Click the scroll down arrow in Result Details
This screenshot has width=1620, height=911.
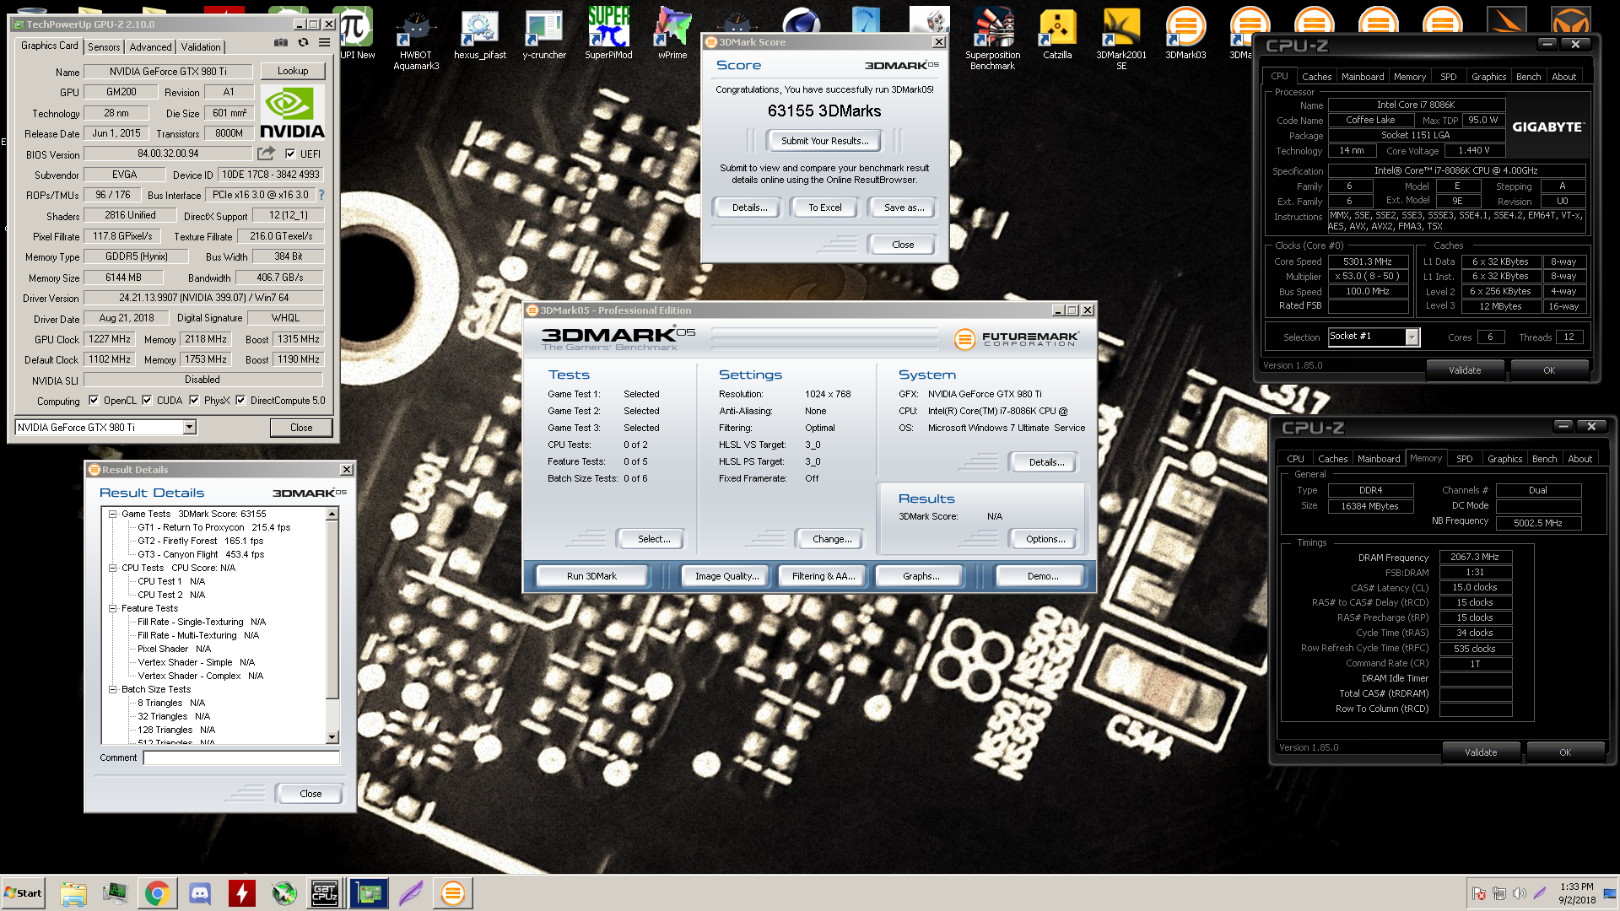click(332, 737)
